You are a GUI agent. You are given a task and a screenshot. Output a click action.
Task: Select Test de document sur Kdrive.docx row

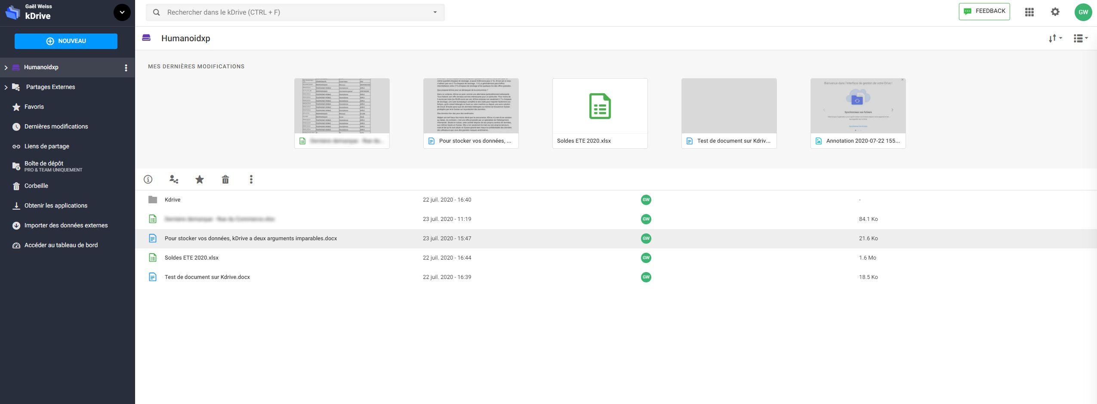pos(616,277)
